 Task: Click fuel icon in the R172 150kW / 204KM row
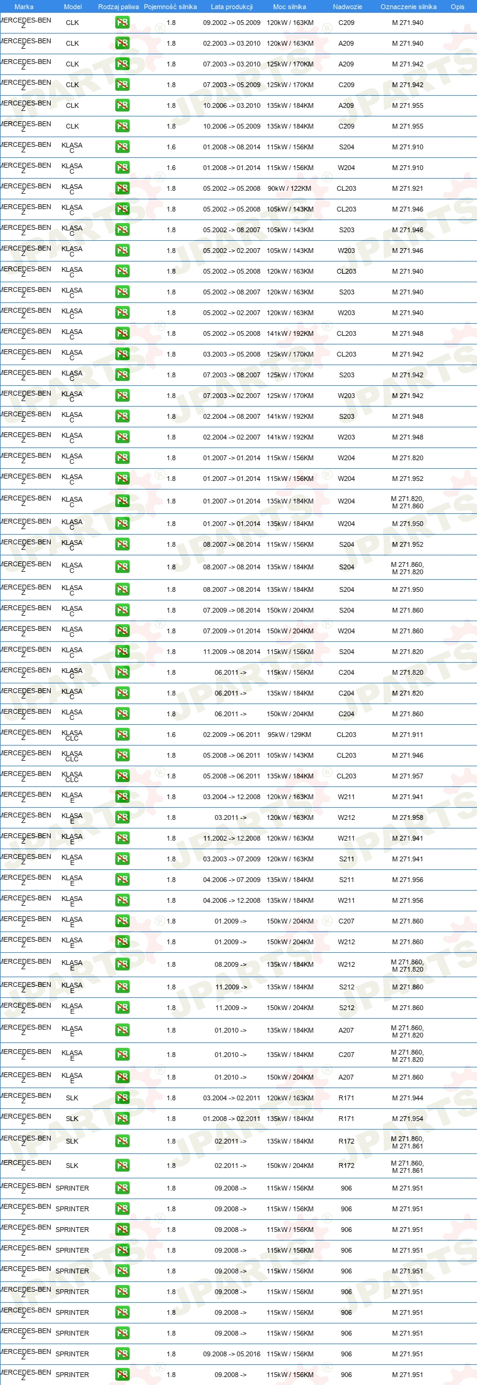click(123, 1166)
